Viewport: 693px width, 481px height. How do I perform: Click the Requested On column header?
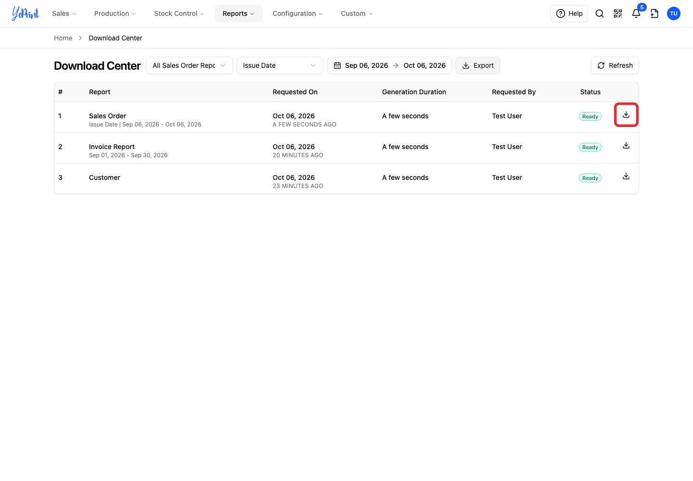pyautogui.click(x=295, y=92)
